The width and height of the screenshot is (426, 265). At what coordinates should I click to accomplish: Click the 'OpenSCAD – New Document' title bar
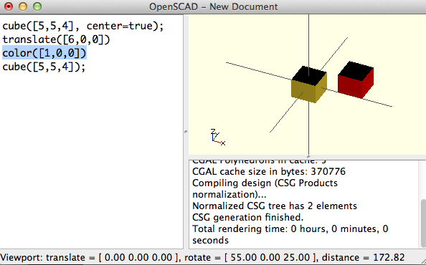[x=213, y=6]
